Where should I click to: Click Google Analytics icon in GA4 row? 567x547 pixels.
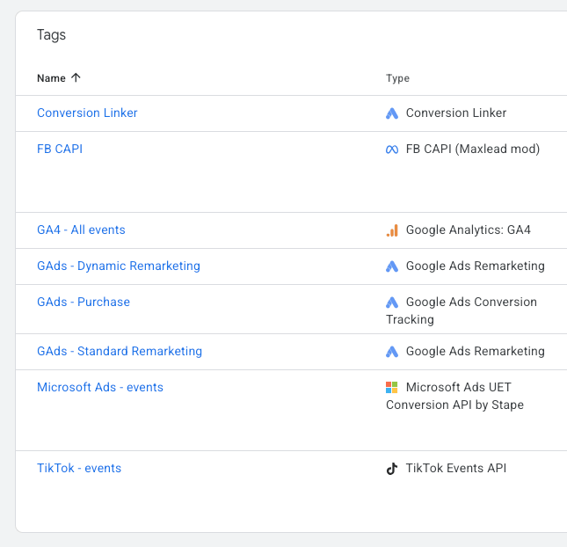click(x=392, y=230)
